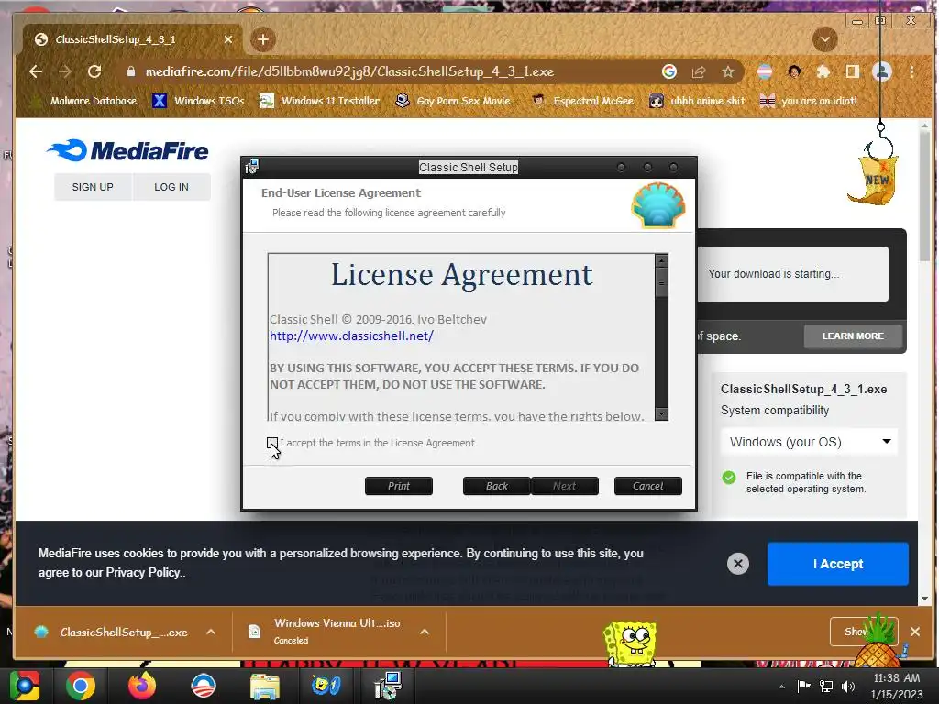Open the Windows (your OS) dropdown
The height and width of the screenshot is (704, 939).
(x=809, y=442)
